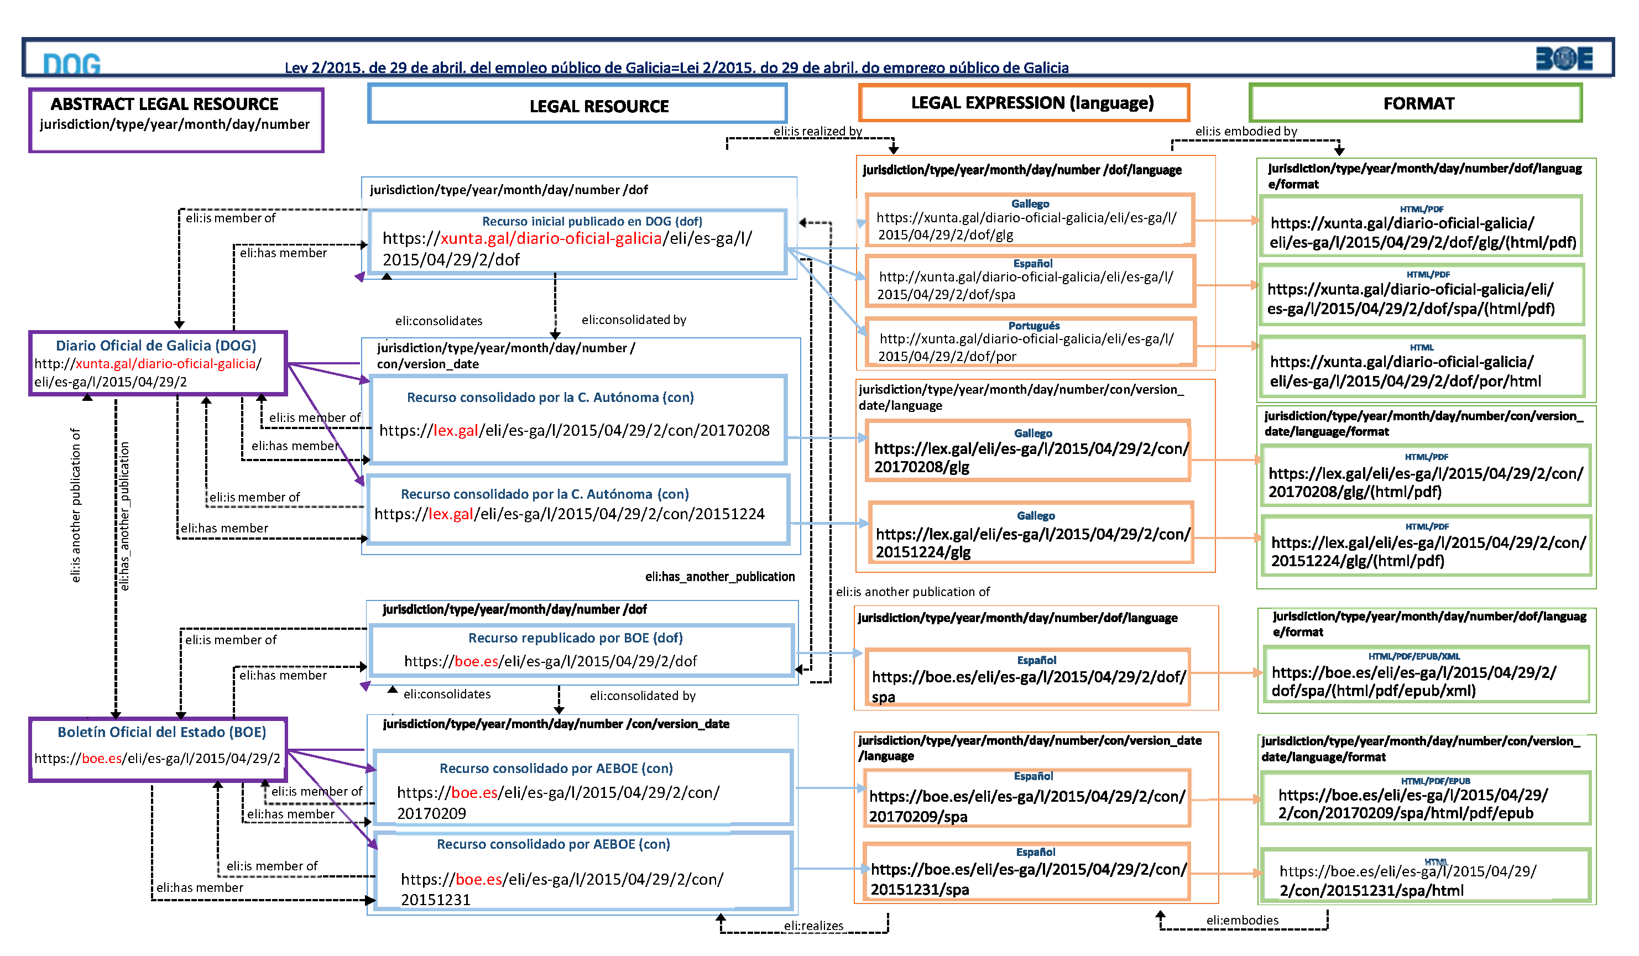Screen dimensions: 1639x956
Task: Click the DOG 'eli:consolidates' label
Action: [439, 321]
